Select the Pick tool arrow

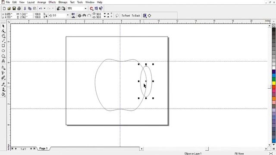point(3,26)
